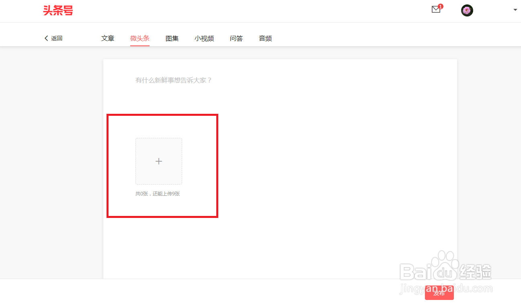This screenshot has width=521, height=306.
Task: Click the notification badge showing 1
Action: click(441, 6)
